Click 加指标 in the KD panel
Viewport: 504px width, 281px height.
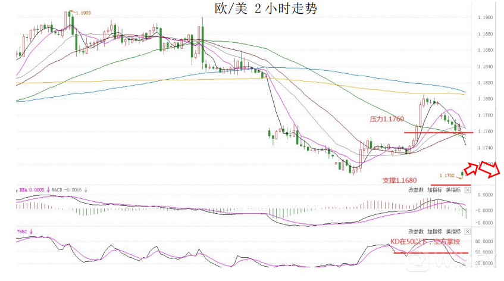tap(434, 232)
